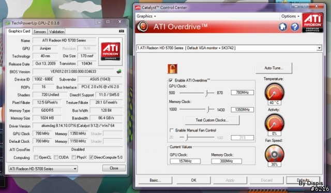Check Enable Manual Fan Control
331x193 pixels.
(172, 130)
